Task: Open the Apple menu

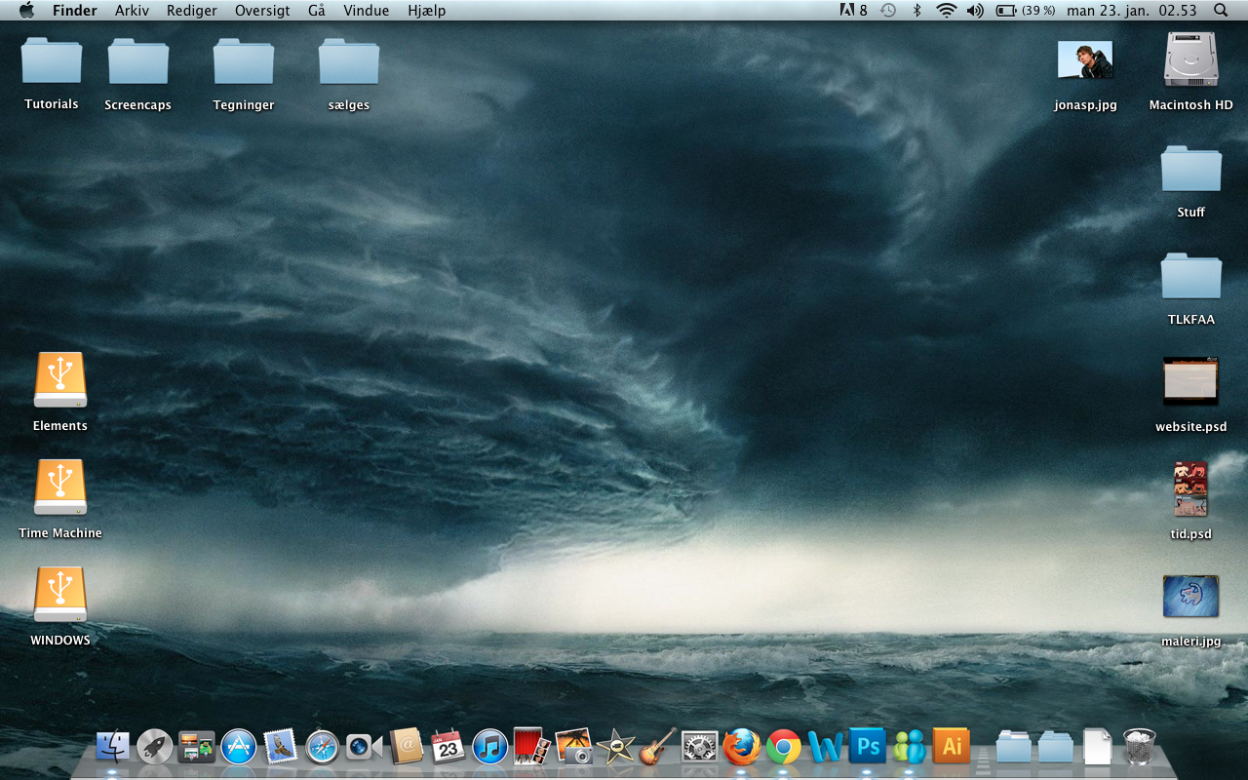Action: pos(26,11)
